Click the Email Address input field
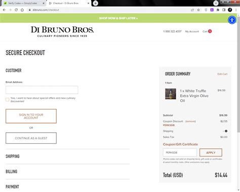 click(x=42, y=90)
